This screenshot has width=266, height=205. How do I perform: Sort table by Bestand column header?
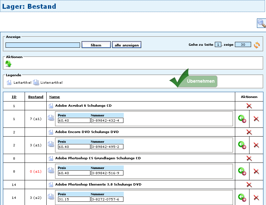click(x=36, y=97)
